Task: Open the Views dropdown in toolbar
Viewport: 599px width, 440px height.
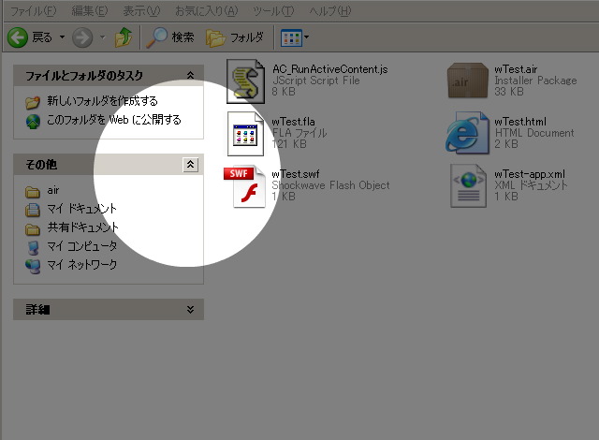Action: (295, 37)
